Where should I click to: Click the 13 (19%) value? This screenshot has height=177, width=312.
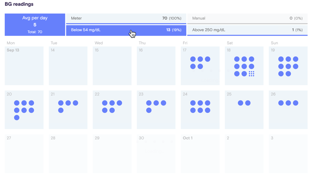(174, 30)
